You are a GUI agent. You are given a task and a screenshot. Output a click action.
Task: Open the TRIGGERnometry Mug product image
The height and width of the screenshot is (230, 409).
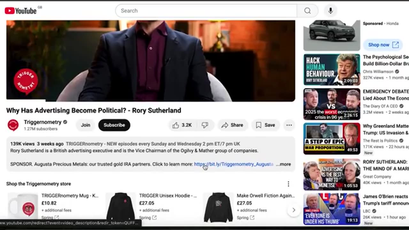(23, 208)
